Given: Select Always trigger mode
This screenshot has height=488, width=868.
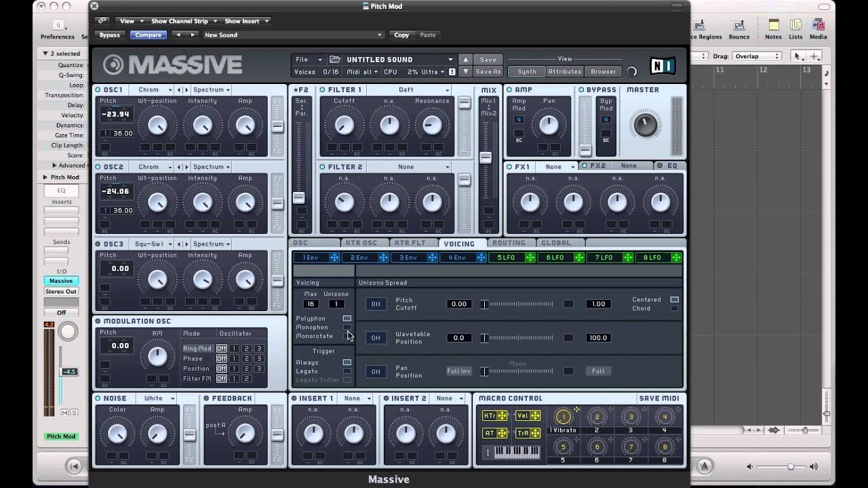Looking at the screenshot, I should tap(347, 363).
